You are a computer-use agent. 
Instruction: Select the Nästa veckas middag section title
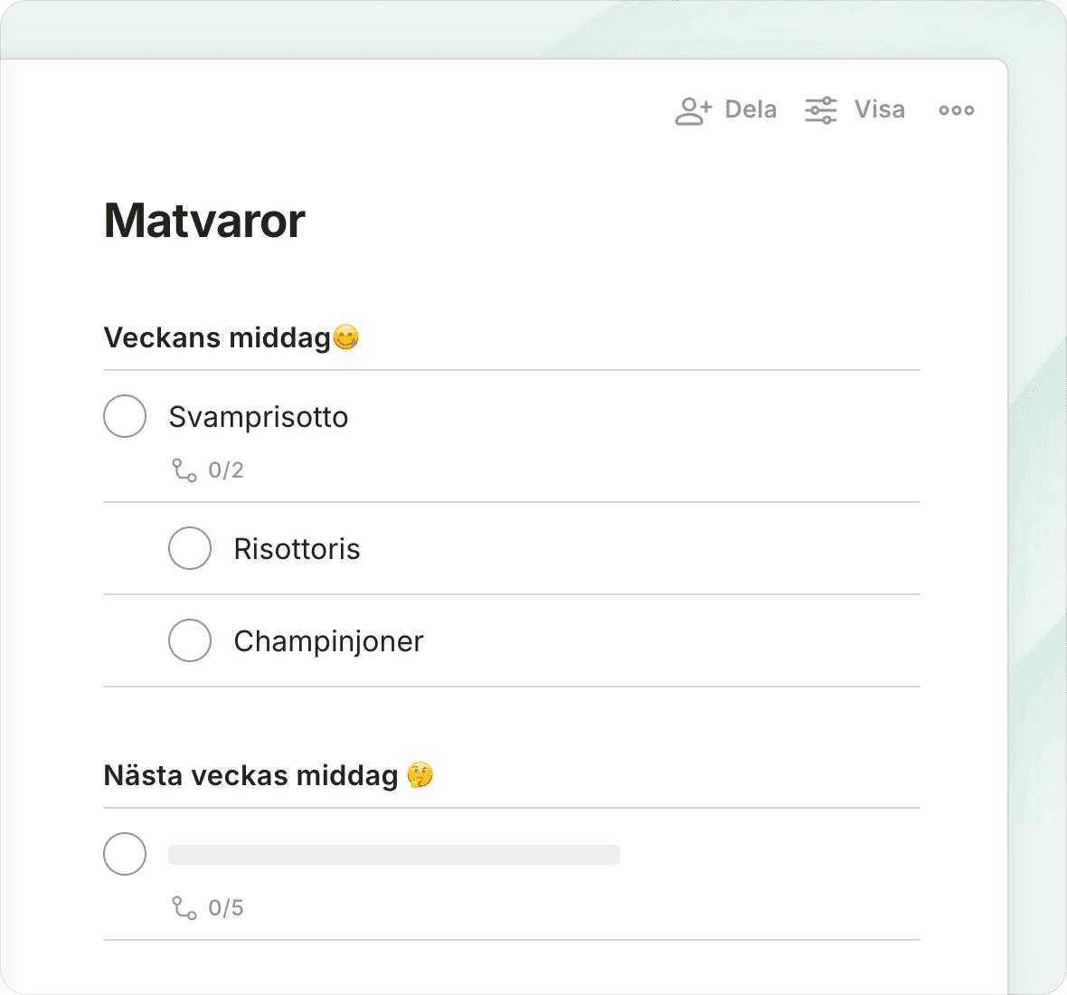pos(250,775)
